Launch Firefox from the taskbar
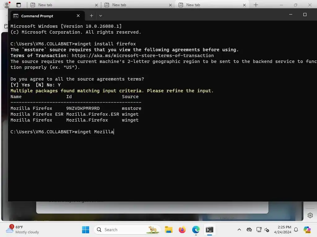Viewport: 317px width, 237px height. point(182,230)
